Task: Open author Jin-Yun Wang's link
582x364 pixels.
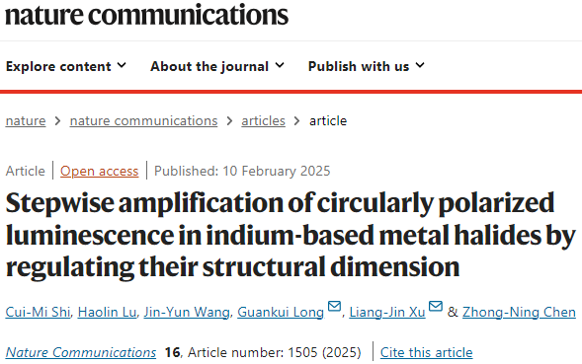Action: [x=187, y=312]
